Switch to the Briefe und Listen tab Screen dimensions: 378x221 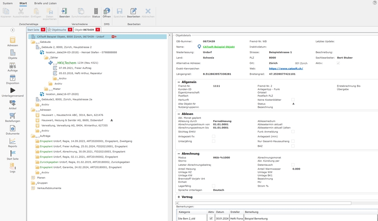pos(45,3)
